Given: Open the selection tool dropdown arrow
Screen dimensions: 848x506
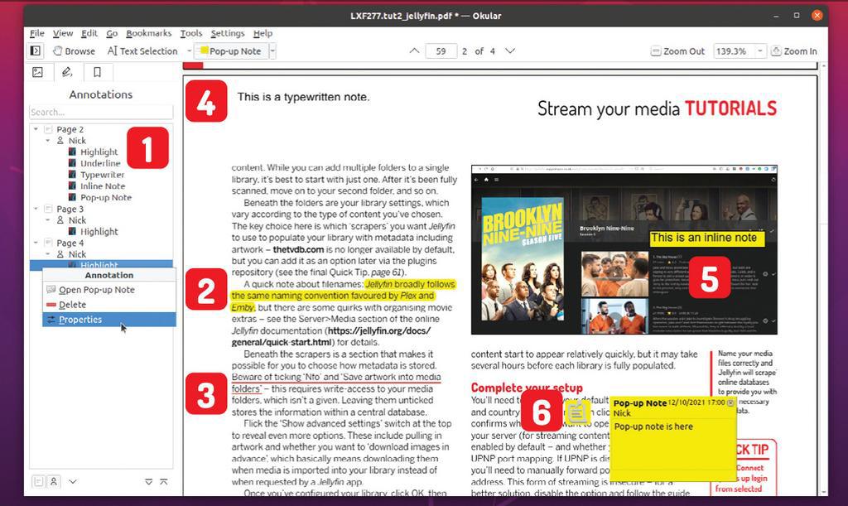Looking at the screenshot, I should [x=189, y=51].
